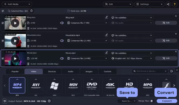Uncheck the Blog.mov file checkbox

[x=3, y=23]
